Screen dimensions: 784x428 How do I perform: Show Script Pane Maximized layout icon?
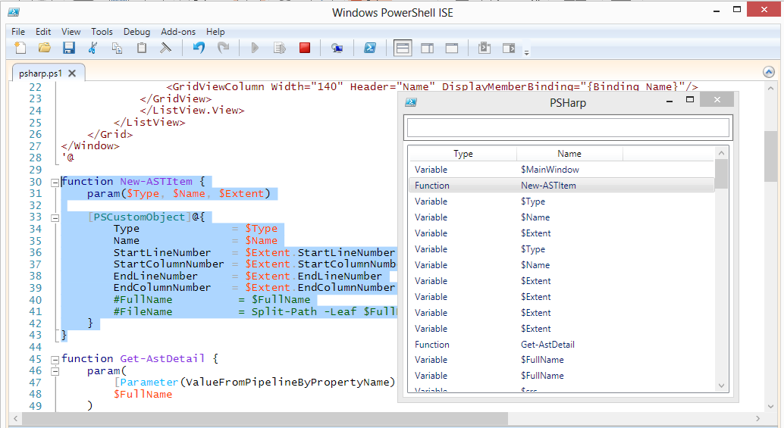coord(452,48)
